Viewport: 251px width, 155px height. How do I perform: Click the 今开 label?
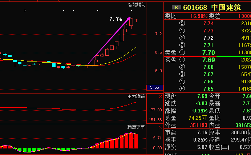[x=214, y=96]
